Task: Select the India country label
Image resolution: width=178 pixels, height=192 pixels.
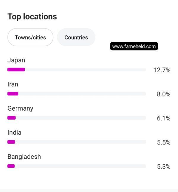Action: pyautogui.click(x=15, y=133)
